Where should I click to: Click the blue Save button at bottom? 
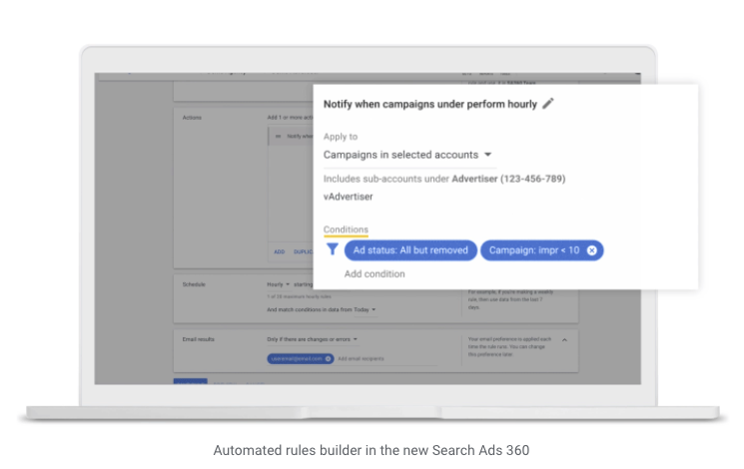point(188,382)
